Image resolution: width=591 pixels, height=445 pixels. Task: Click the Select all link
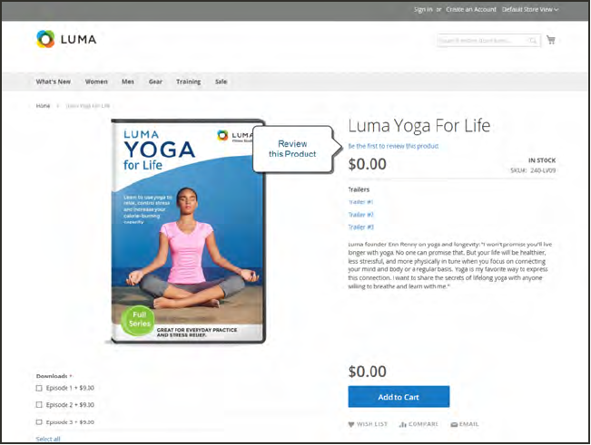point(48,439)
